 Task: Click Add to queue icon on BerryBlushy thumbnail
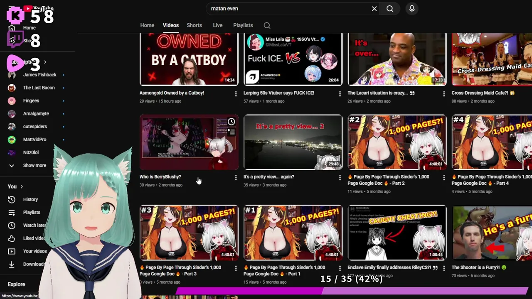231,132
